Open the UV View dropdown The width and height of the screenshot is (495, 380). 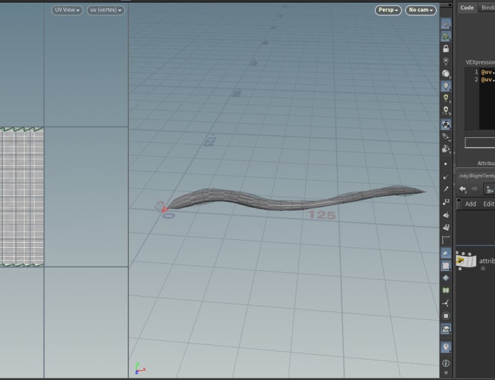pyautogui.click(x=67, y=10)
